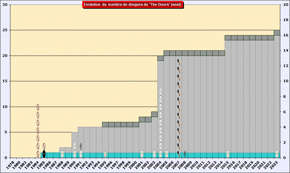Click the dark green cap of 2004 bar
The width and height of the screenshot is (290, 173).
160,58
